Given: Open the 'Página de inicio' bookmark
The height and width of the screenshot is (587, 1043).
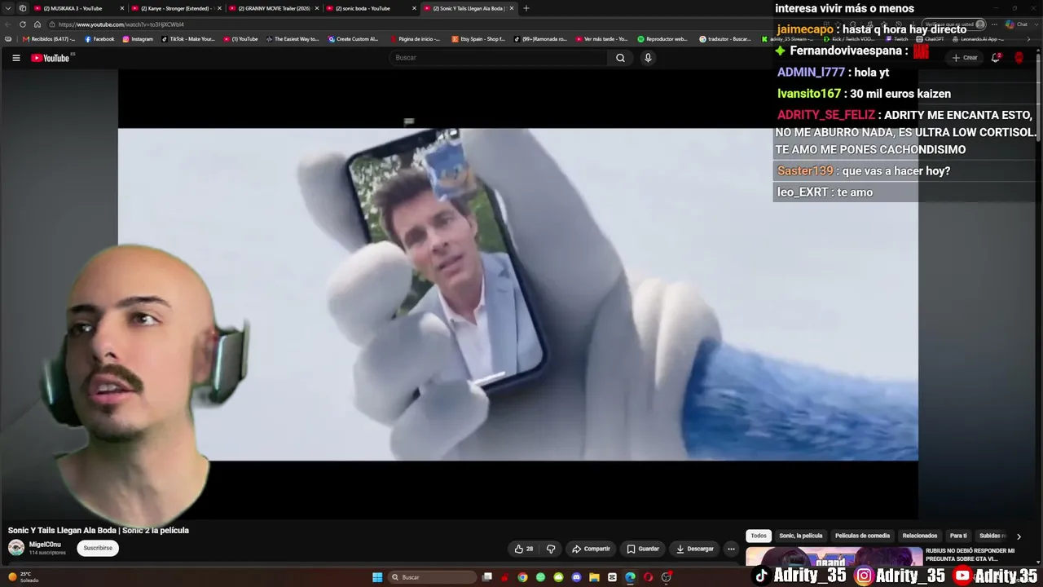Looking at the screenshot, I should pos(416,39).
